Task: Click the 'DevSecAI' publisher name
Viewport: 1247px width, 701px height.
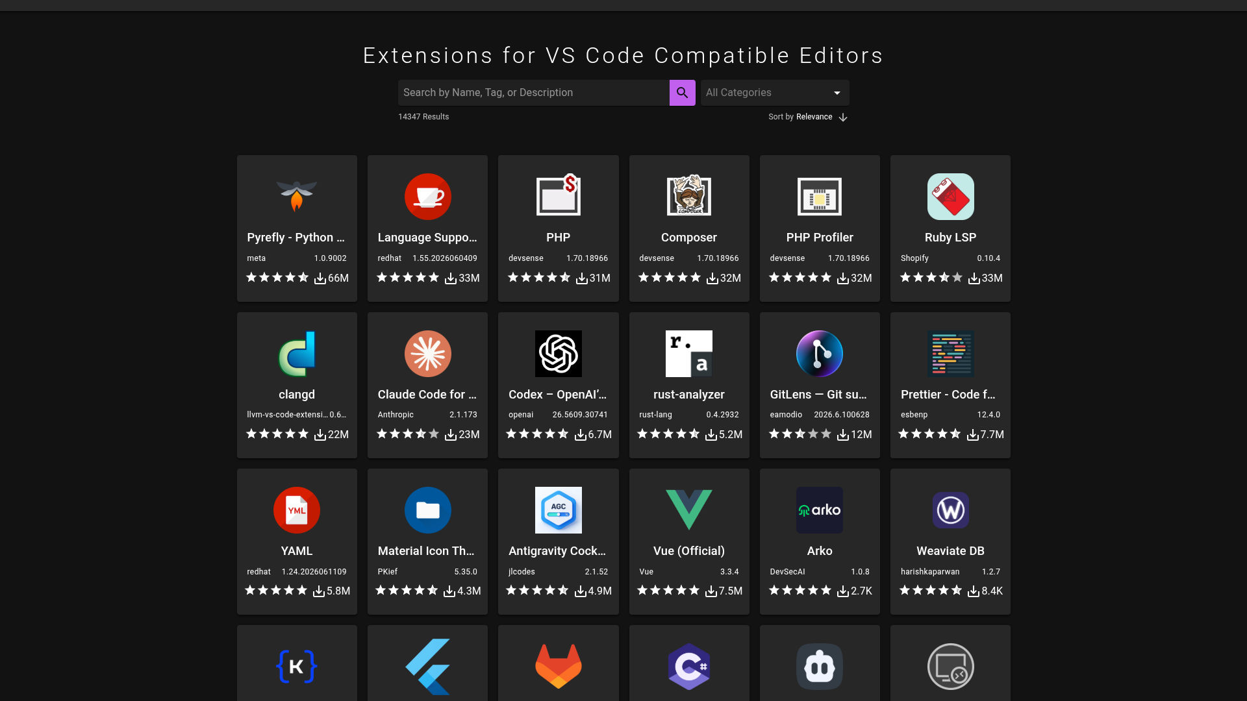Action: (787, 572)
